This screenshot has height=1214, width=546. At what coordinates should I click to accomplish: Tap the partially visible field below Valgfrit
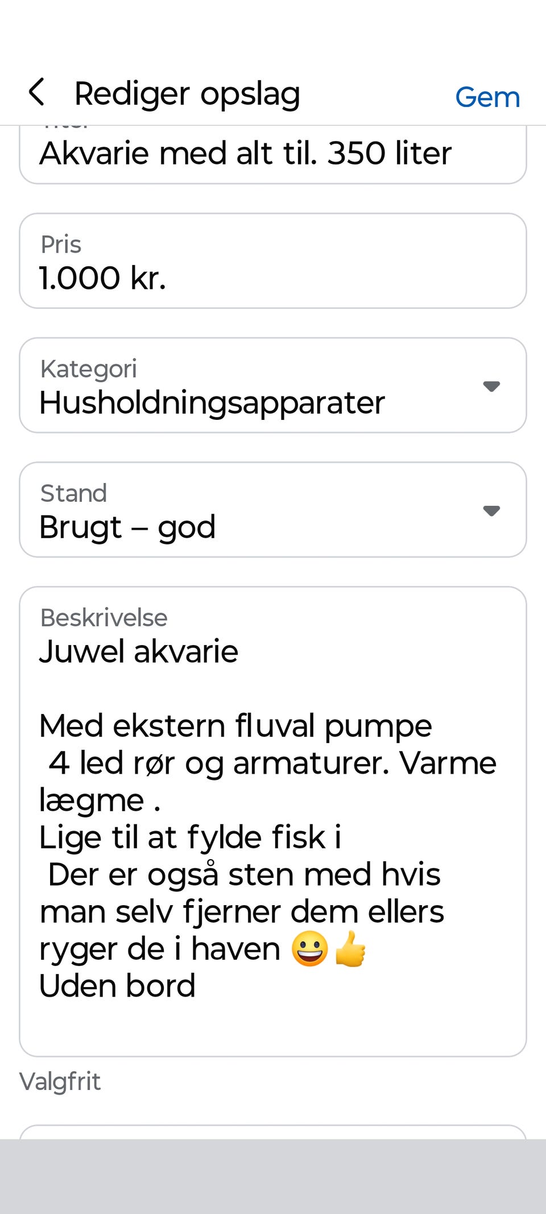(273, 1132)
